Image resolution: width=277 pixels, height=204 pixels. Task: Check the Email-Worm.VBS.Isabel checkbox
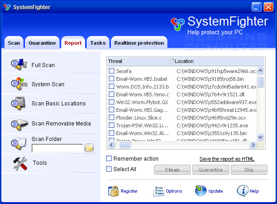(x=112, y=78)
